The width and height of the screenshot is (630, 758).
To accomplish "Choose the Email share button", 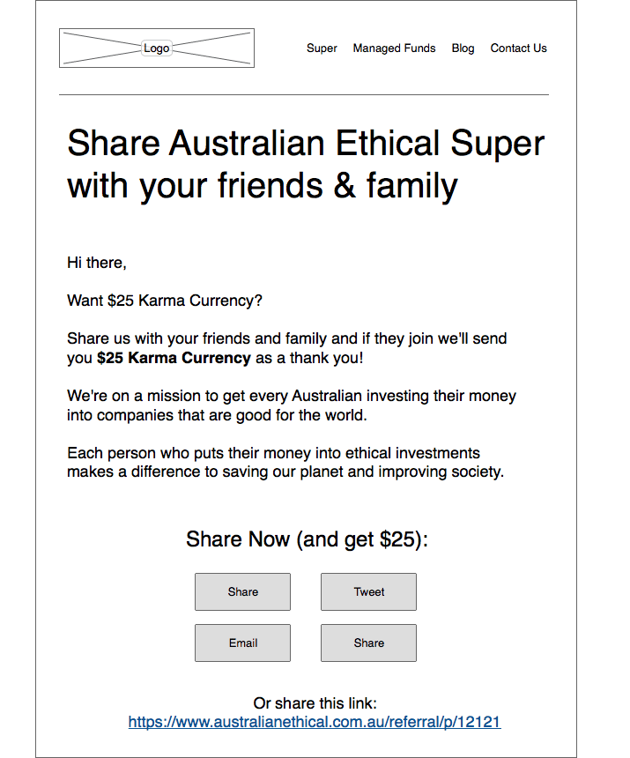I will tap(242, 643).
